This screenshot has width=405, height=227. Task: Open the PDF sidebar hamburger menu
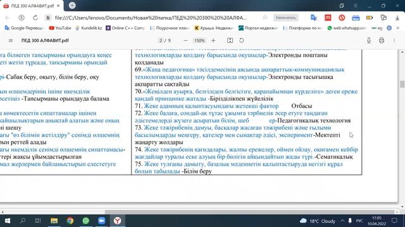coord(11,40)
